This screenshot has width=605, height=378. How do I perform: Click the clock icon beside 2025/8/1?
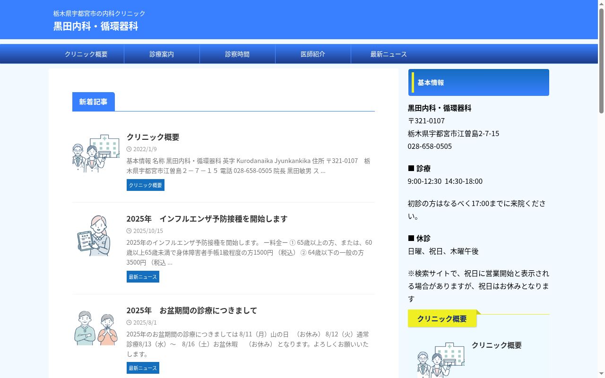pyautogui.click(x=129, y=323)
